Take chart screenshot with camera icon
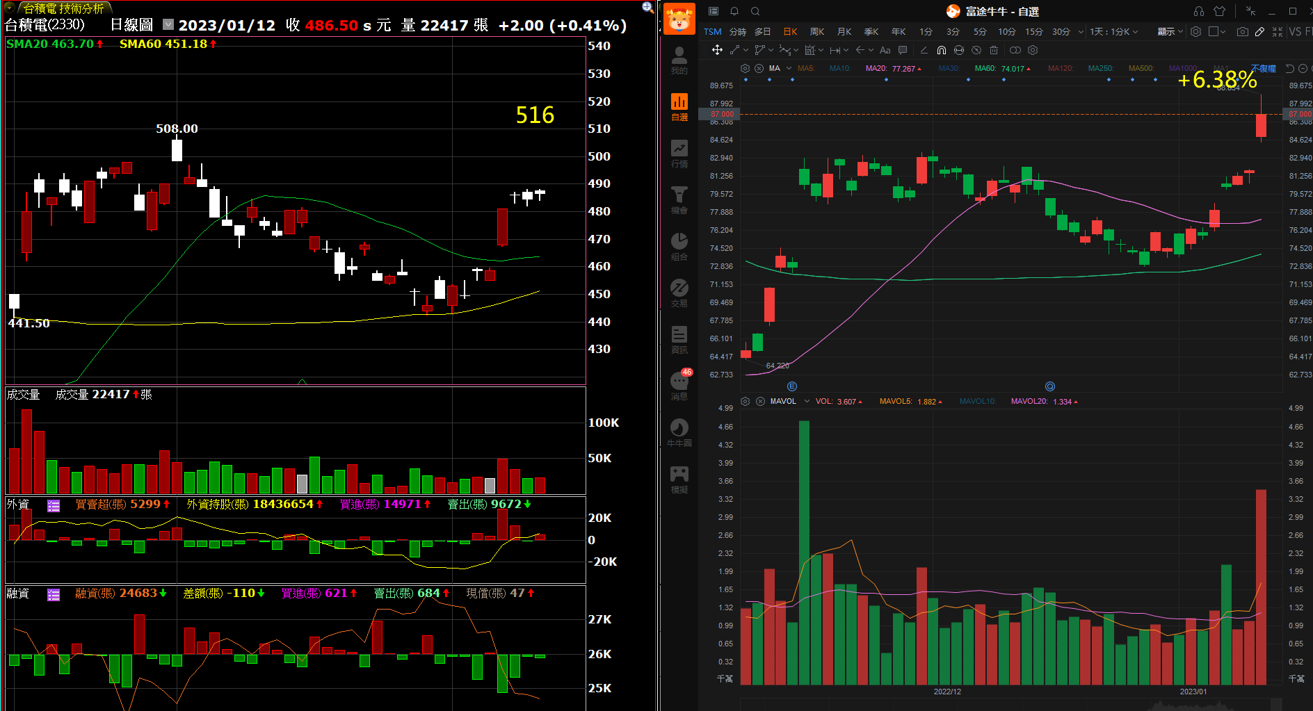 (1243, 31)
